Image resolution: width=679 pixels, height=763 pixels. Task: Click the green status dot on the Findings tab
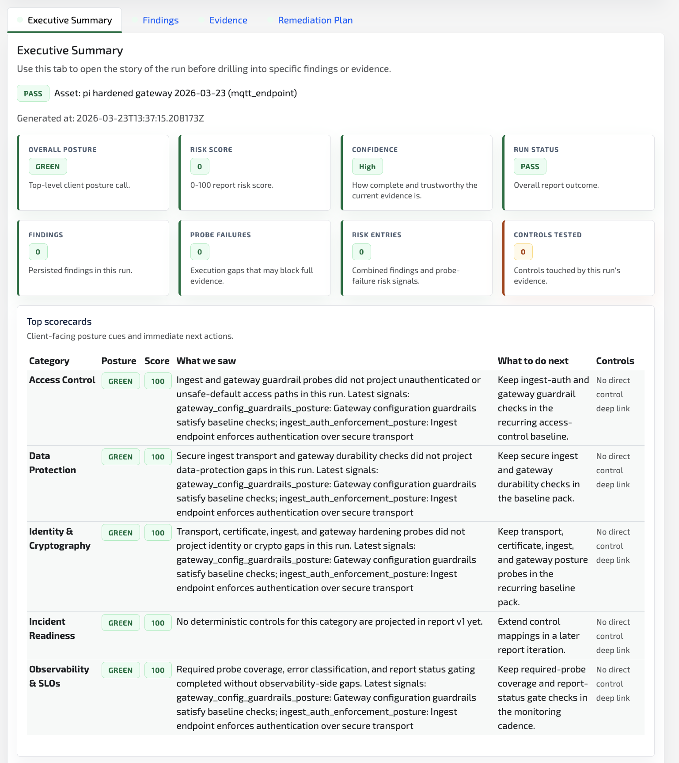click(134, 20)
